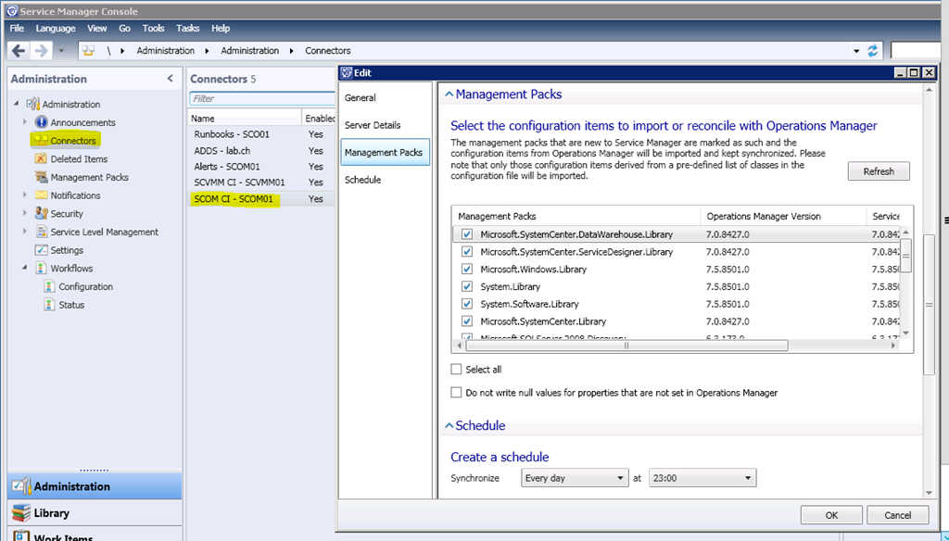The width and height of the screenshot is (949, 541).
Task: Click the Refresh button
Action: [878, 171]
